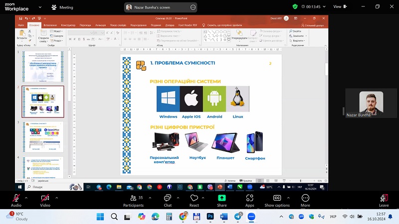Viewport: 399px width, 224px height.
Task: Open Файл tab in PowerPoint
Action: [x=21, y=25]
